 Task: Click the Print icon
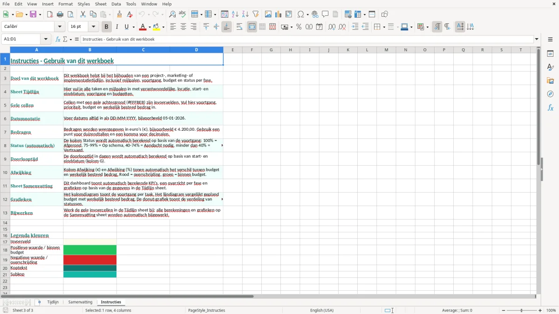click(x=60, y=14)
